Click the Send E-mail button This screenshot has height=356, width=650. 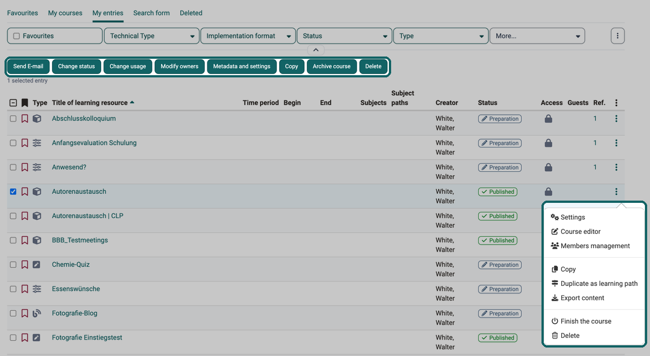pos(28,66)
